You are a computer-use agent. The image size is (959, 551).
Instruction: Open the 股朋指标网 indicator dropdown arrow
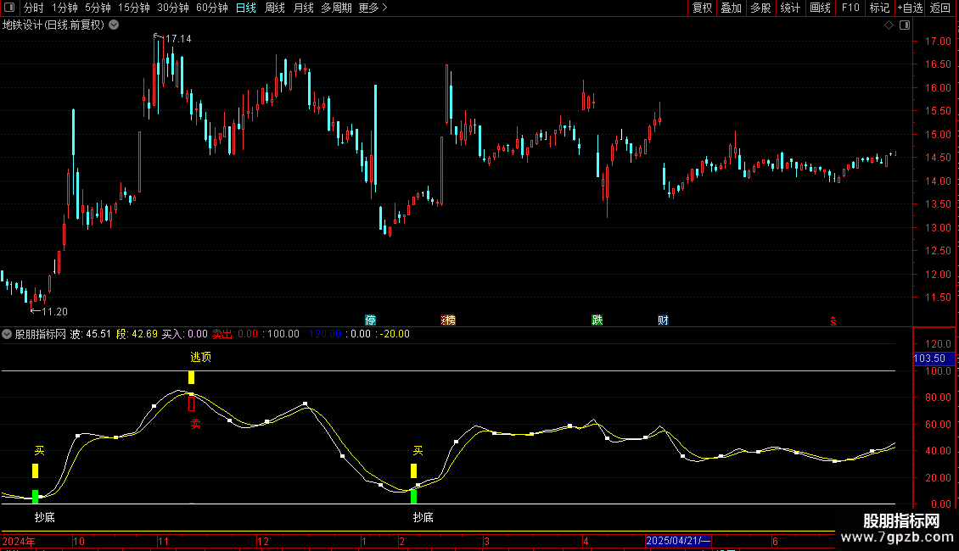[7, 334]
